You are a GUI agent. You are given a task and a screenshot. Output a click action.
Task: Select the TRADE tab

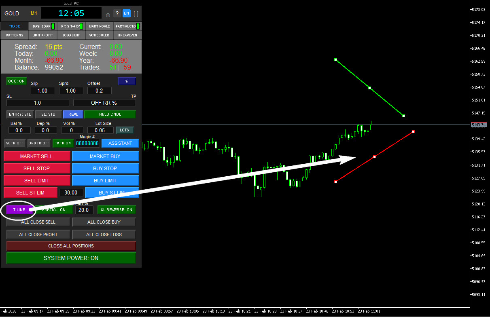click(15, 26)
